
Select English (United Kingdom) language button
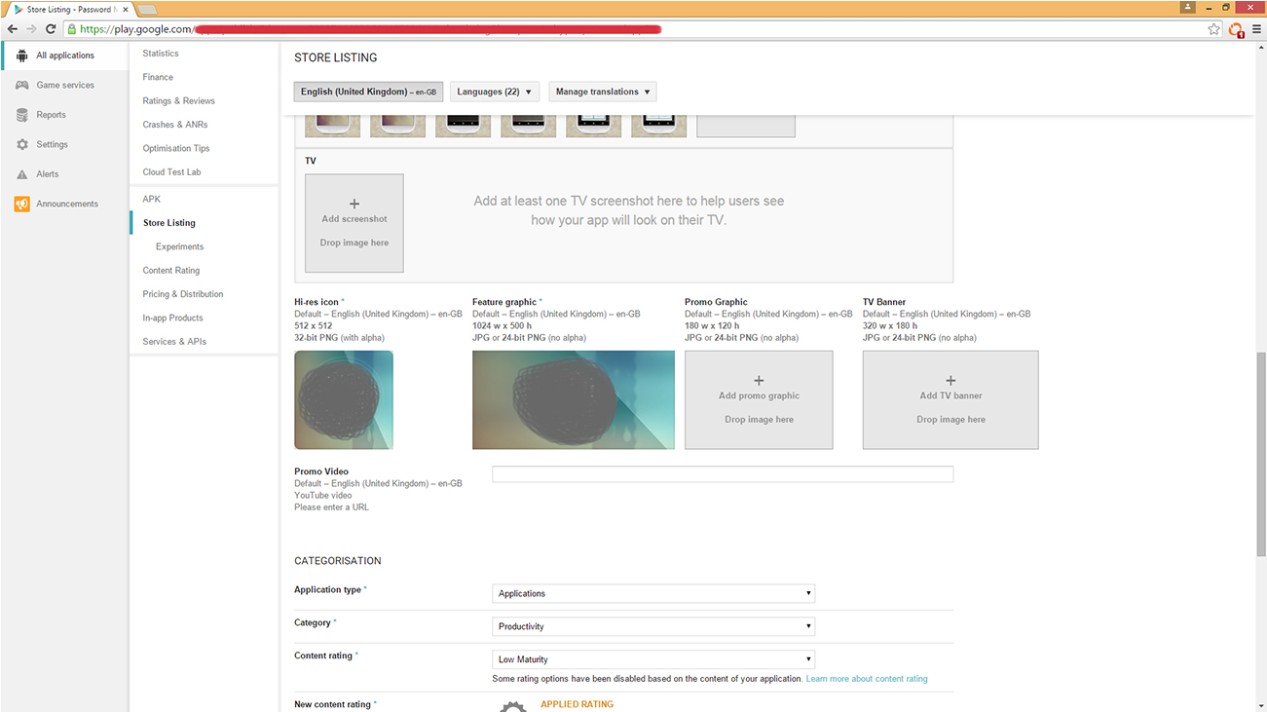[368, 92]
